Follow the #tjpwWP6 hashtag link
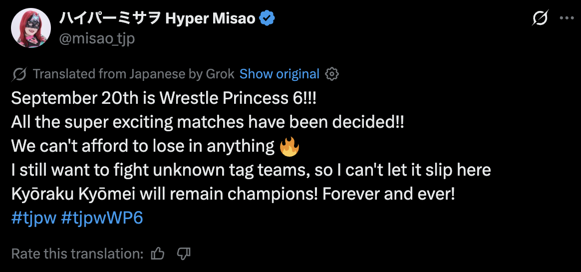 tap(102, 218)
